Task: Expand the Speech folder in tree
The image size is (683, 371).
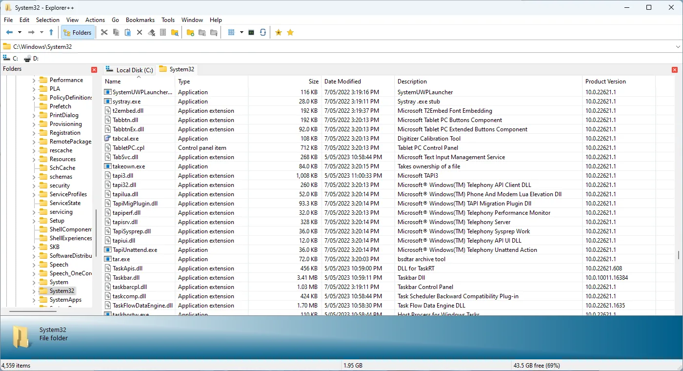Action: coord(34,265)
